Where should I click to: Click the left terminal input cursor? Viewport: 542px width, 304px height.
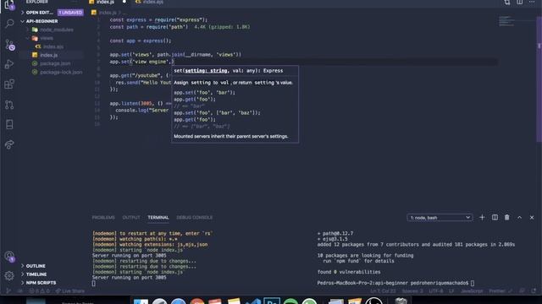pyautogui.click(x=94, y=284)
